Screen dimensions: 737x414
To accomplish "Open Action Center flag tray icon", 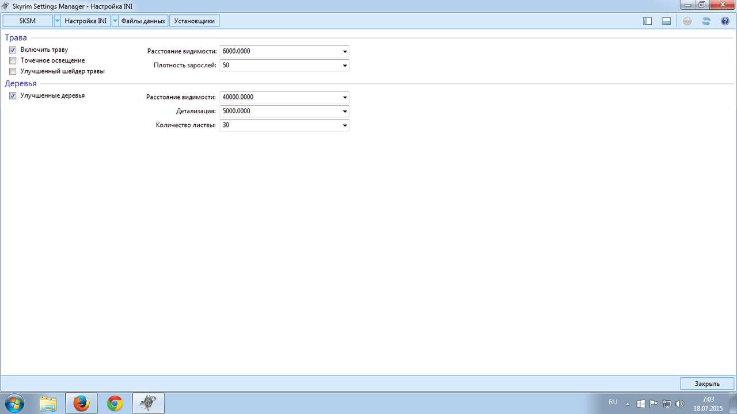I will pos(654,404).
